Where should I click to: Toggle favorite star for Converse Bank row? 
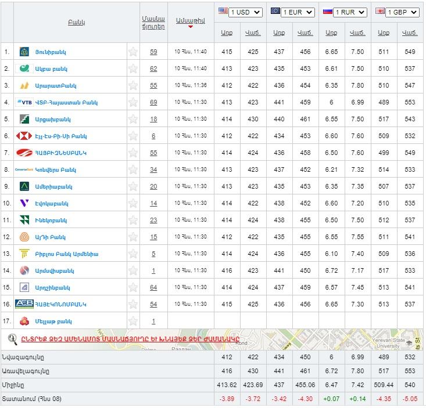(x=133, y=169)
